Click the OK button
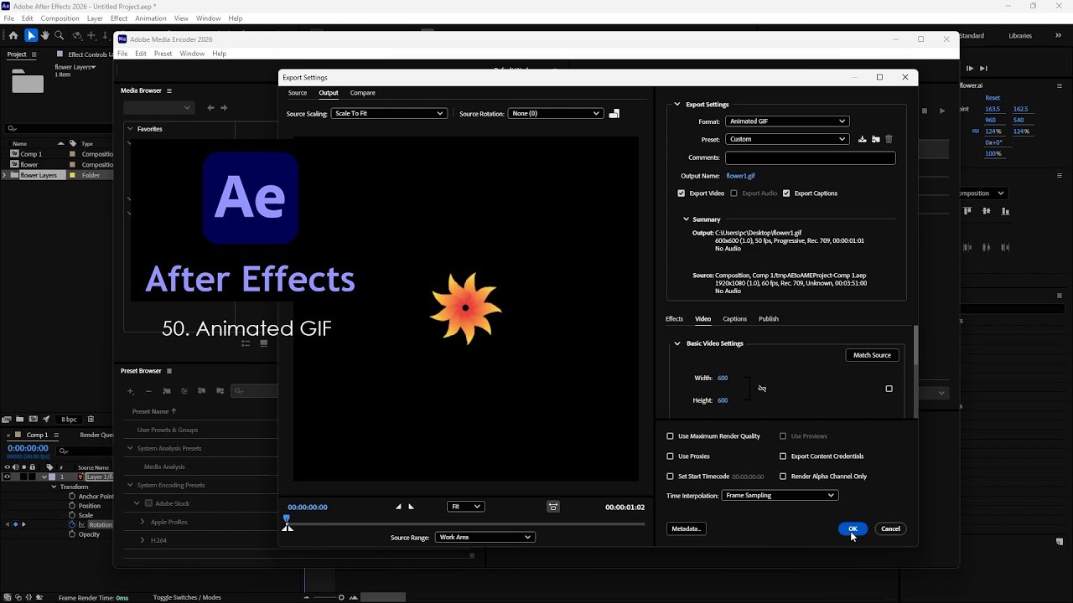Screen dimensions: 1073x603 pyautogui.click(x=853, y=528)
